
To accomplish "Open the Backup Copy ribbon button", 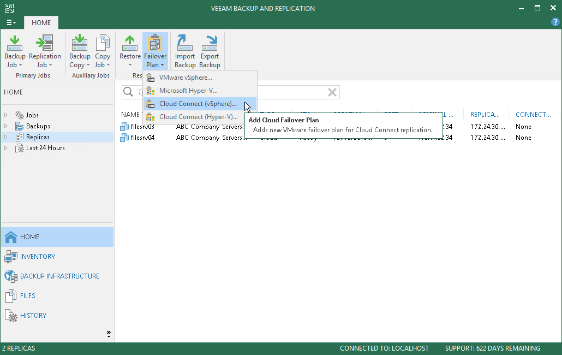I will point(80,51).
